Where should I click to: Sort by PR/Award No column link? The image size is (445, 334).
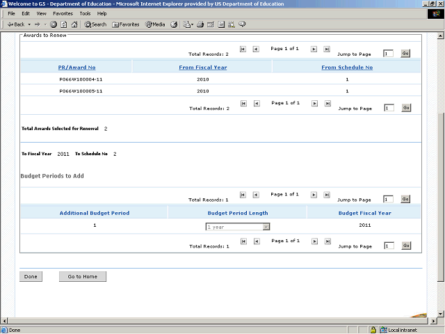(76, 67)
